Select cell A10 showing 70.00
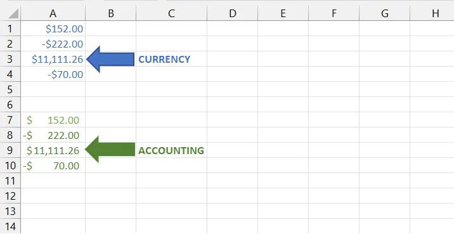This screenshot has height=234, width=454. (x=53, y=166)
